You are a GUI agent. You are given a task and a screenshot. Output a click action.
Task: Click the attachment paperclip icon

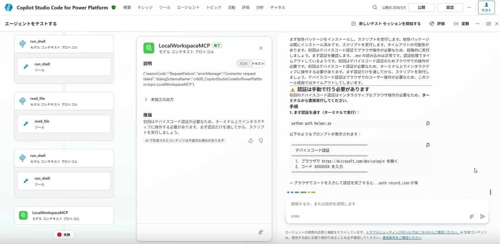[472, 217]
